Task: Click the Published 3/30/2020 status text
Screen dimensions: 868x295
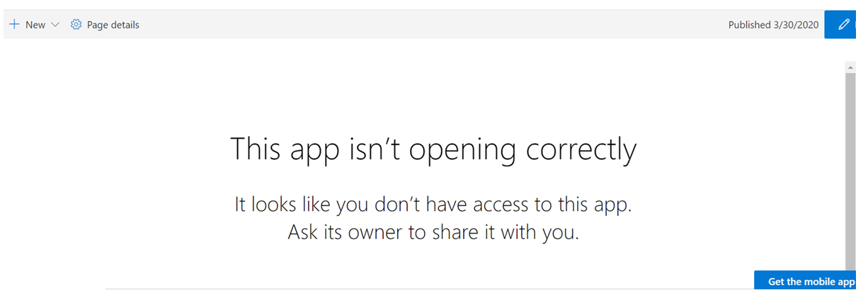Action: tap(773, 25)
